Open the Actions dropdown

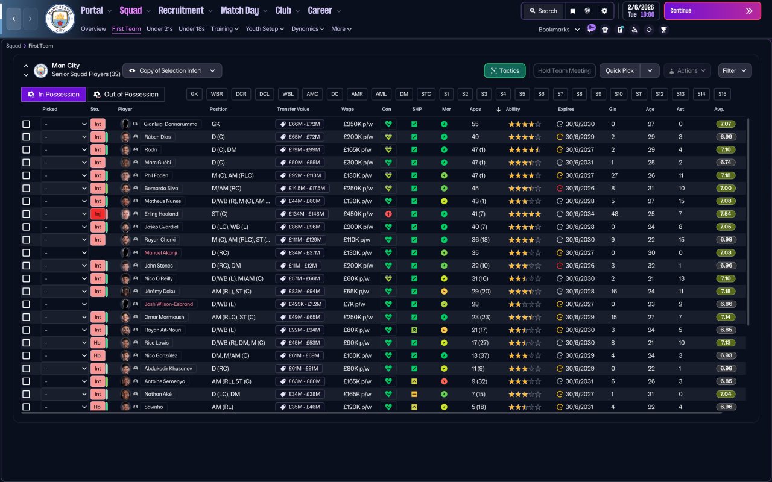click(687, 70)
